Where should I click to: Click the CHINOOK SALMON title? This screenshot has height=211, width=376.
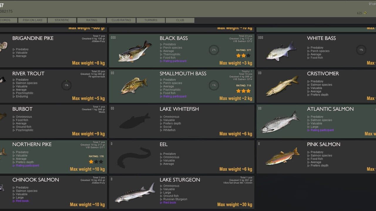(x=36, y=180)
